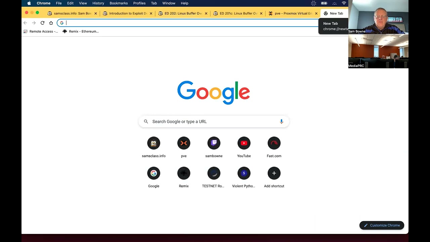This screenshot has width=430, height=242.
Task: Click the Search Google or type URL box
Action: pos(214,121)
